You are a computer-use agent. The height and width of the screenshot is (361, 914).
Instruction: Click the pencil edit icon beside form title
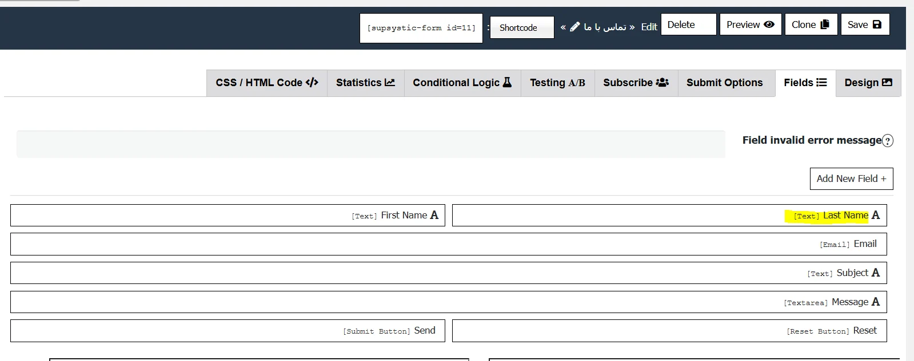click(575, 27)
